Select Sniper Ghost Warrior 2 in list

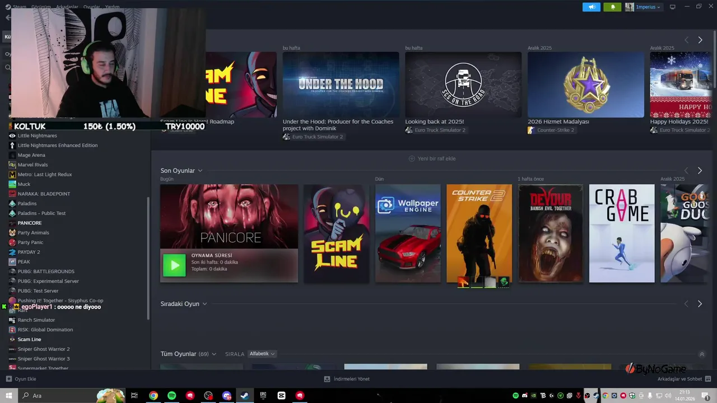(x=44, y=349)
